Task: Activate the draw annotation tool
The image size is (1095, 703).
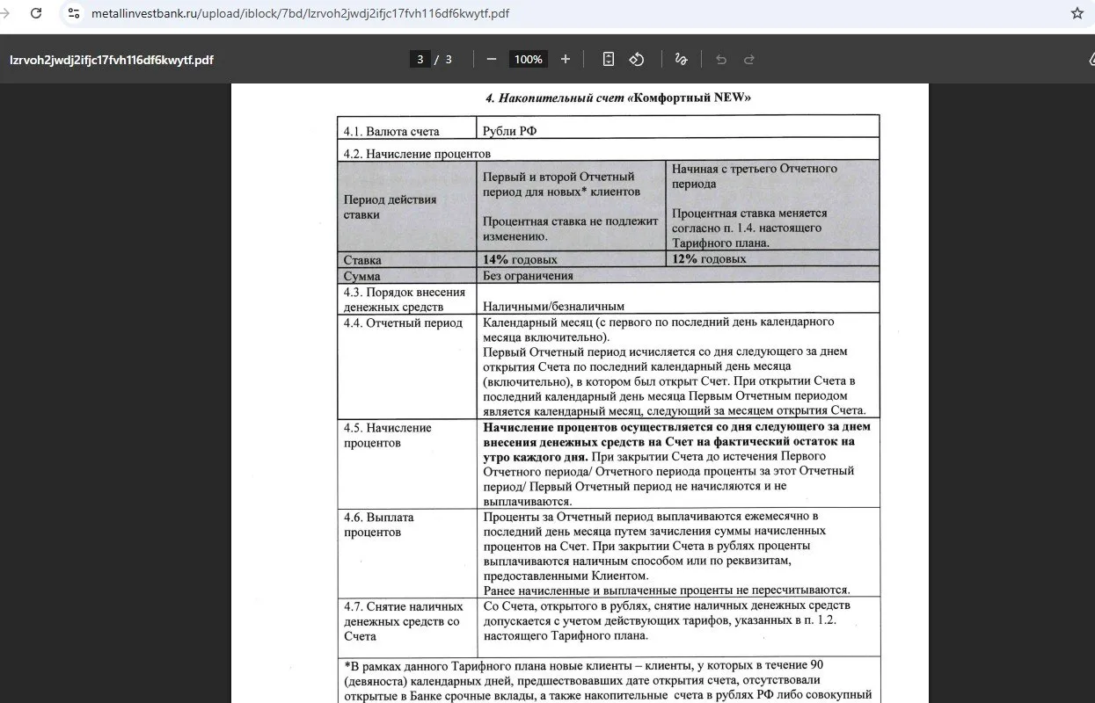Action: [681, 59]
